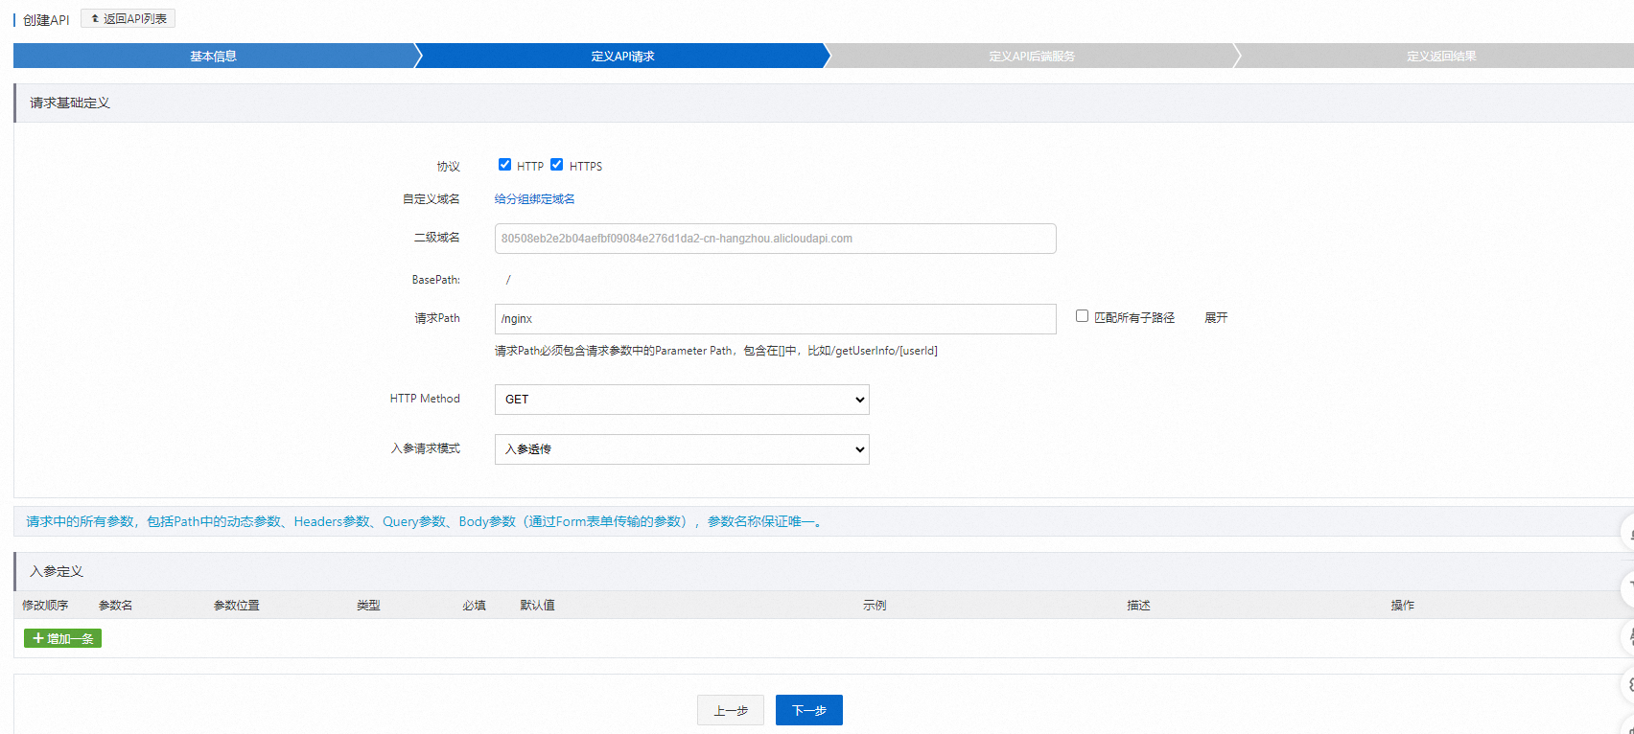Enable the 匹配所有子路径 checkbox
Image resolution: width=1634 pixels, height=734 pixels.
1082,316
